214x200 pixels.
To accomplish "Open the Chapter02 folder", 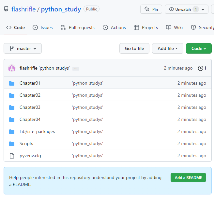I will 30,95.
